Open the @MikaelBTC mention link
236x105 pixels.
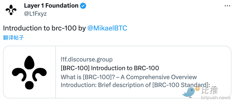107,28
